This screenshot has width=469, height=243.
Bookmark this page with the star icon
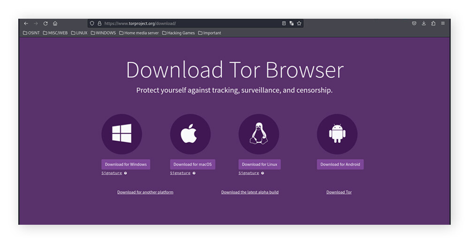(299, 23)
